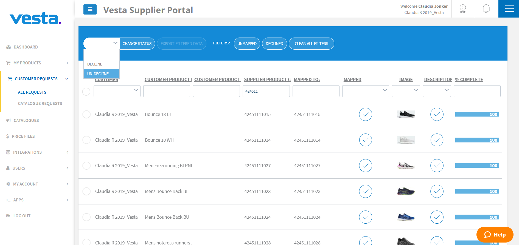Image resolution: width=519 pixels, height=245 pixels.
Task: Open the Description filter dropdown
Action: point(437,91)
